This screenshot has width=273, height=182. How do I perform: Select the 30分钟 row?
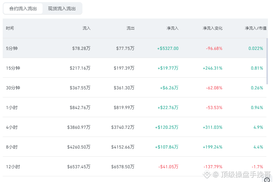135,88
